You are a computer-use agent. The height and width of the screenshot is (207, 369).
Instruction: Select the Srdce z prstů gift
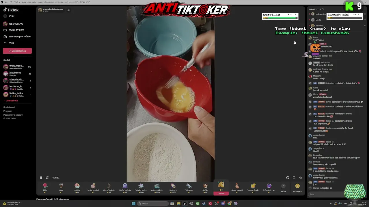pos(237,188)
